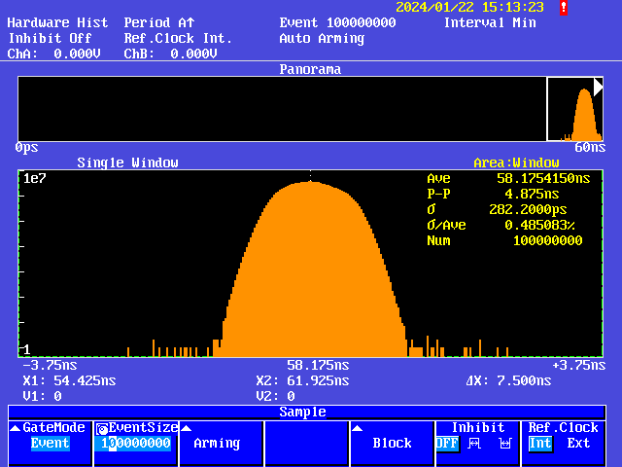Click the orange histogram distribution
Viewport: 622px width, 467px height.
tap(311, 272)
